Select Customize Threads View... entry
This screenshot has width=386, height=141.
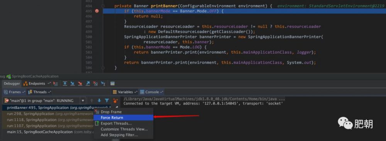point(124,129)
